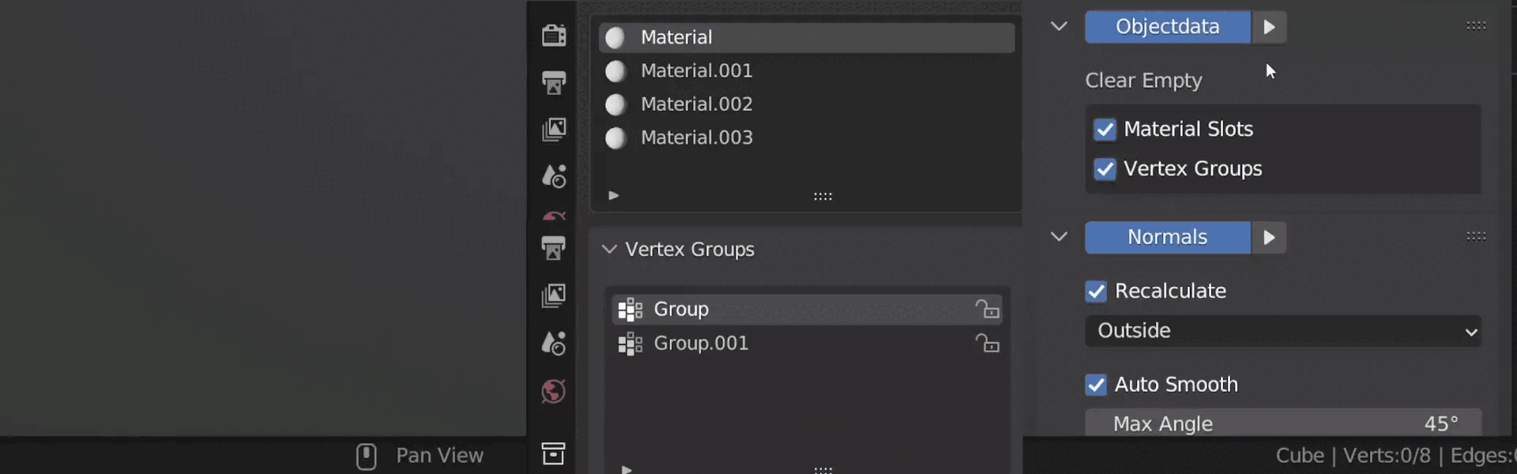Image resolution: width=1517 pixels, height=474 pixels.
Task: Switch to the World properties tab
Action: point(553,392)
